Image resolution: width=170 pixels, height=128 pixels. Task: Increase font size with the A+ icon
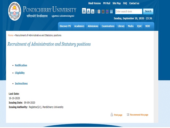84,11
